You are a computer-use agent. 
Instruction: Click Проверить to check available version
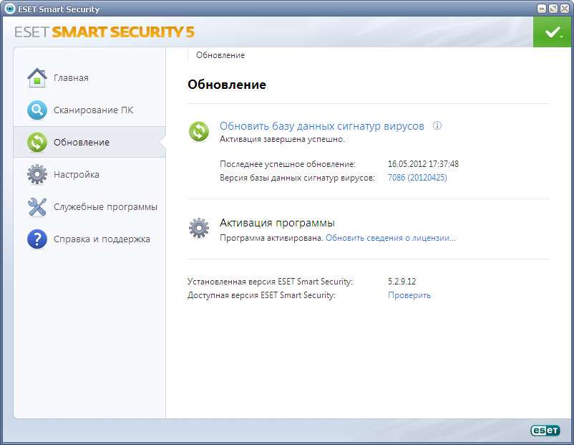409,295
